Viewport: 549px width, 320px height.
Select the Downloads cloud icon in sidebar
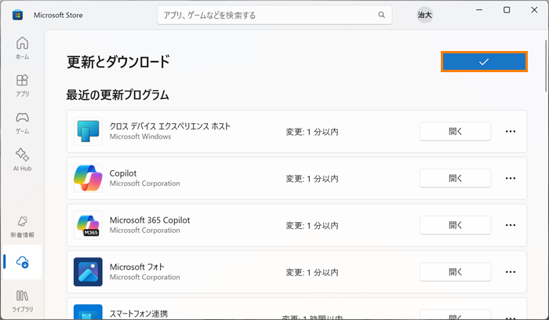click(x=22, y=262)
